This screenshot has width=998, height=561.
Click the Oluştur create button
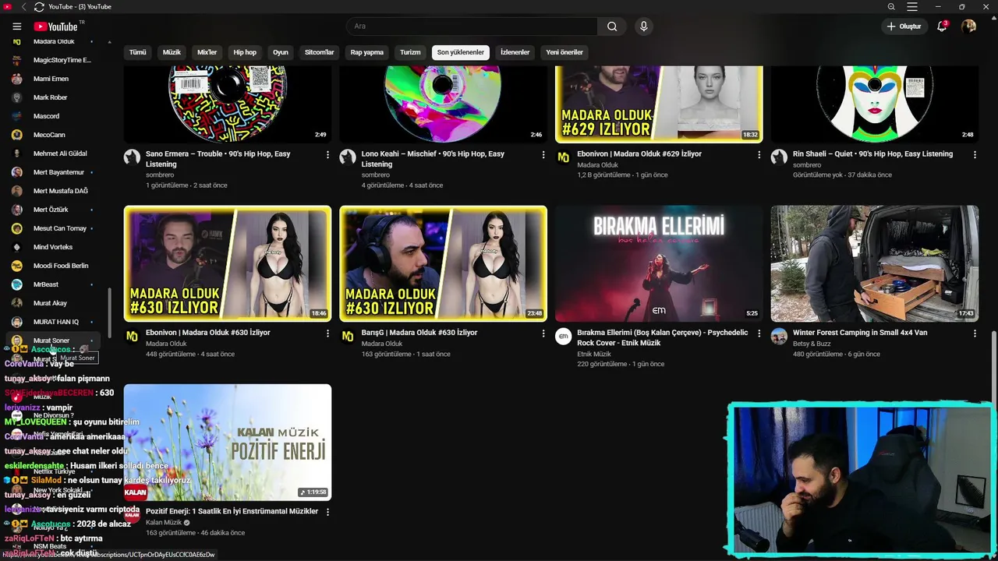tap(904, 26)
